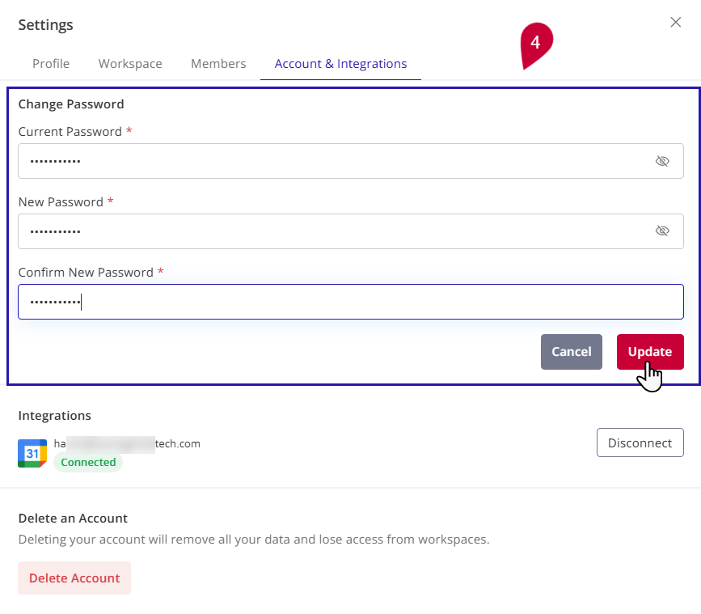Go to the Members tab

click(x=218, y=63)
